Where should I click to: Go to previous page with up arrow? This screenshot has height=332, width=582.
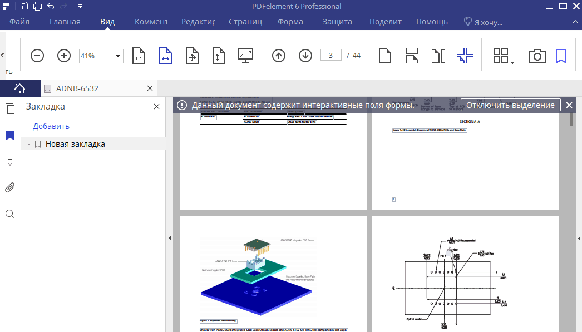click(x=279, y=56)
